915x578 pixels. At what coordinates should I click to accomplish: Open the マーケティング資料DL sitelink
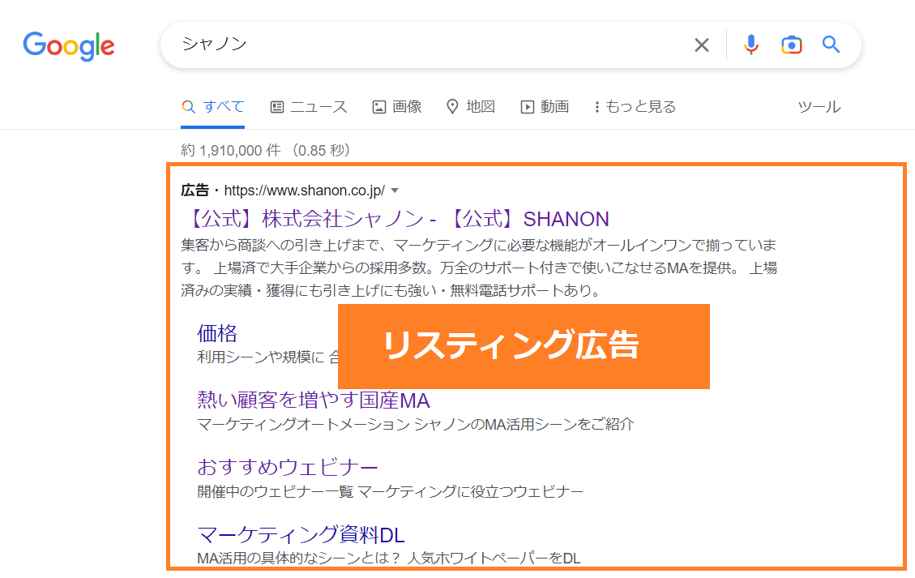click(x=301, y=534)
